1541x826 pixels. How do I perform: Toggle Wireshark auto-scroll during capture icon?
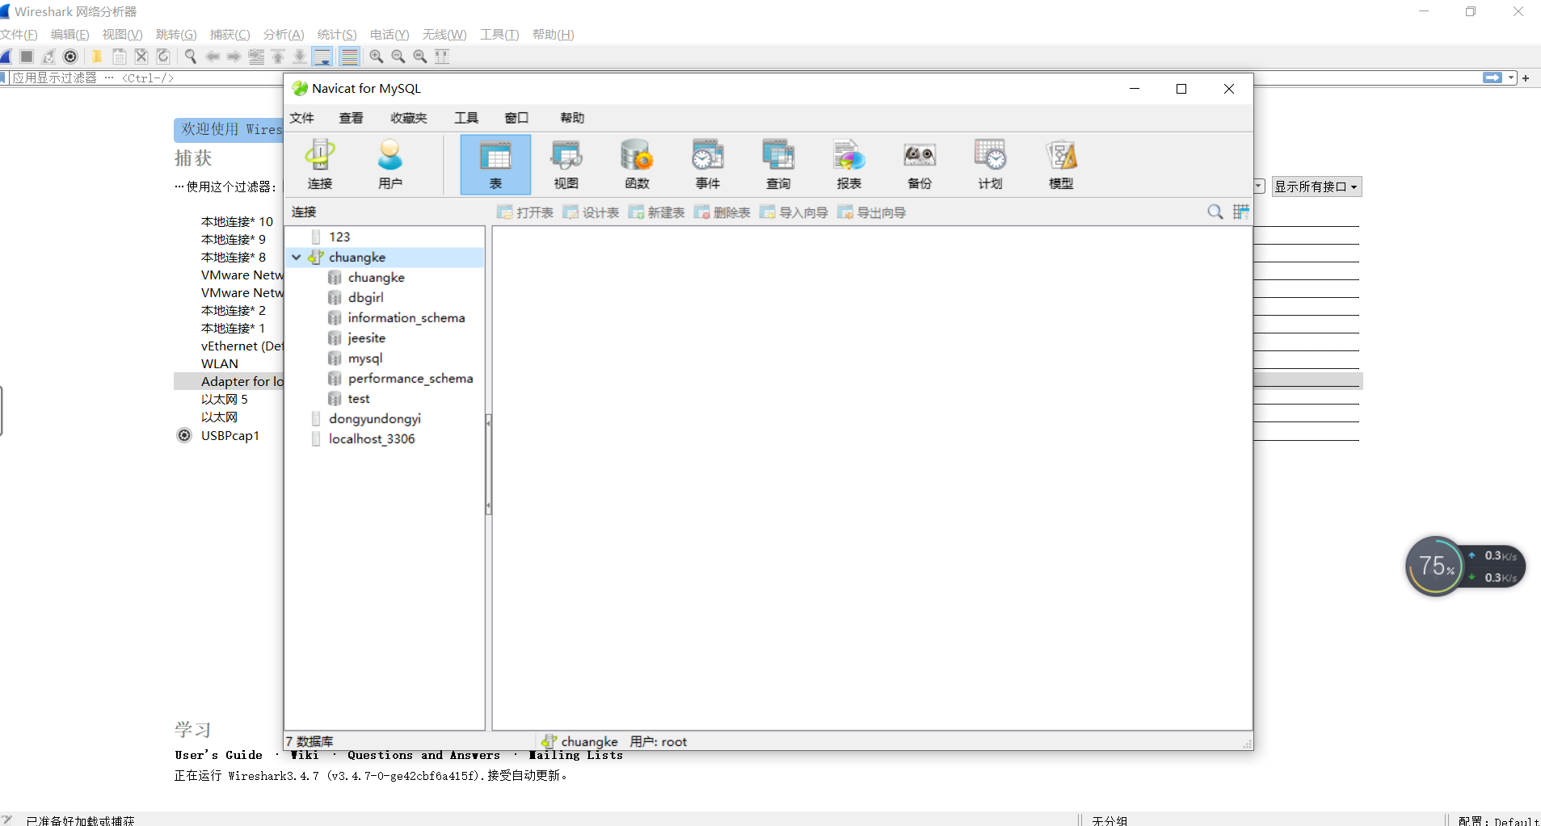coord(322,57)
